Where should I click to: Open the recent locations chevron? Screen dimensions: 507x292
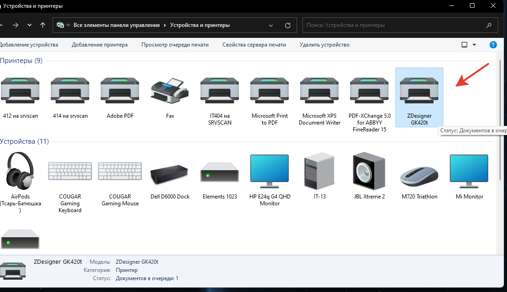pyautogui.click(x=30, y=26)
